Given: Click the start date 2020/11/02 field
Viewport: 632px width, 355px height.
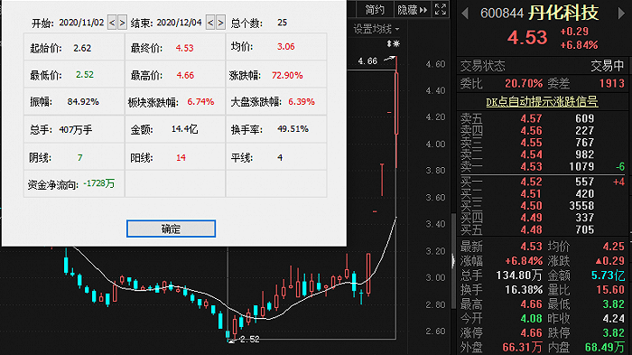Looking at the screenshot, I should point(81,23).
